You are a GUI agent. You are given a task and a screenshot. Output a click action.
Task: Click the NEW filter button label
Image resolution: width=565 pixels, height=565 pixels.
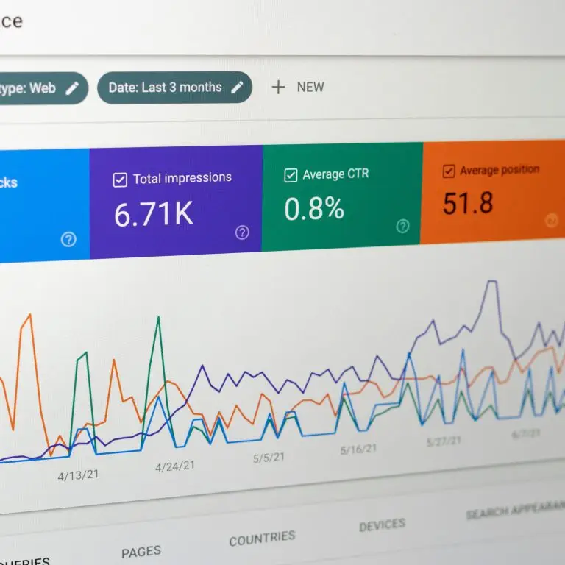coord(310,87)
